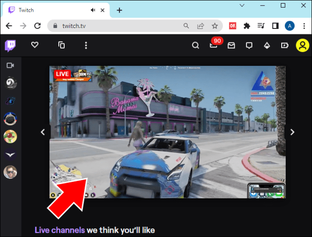Click the red OF. extension icon
Viewport: 312px width, 237px height.
232,26
